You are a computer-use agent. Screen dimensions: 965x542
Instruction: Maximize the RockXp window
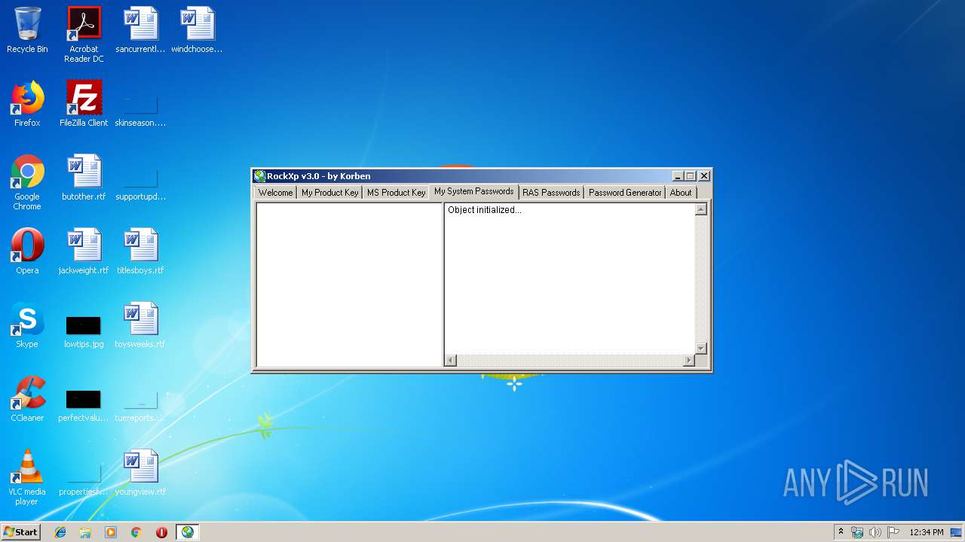691,176
